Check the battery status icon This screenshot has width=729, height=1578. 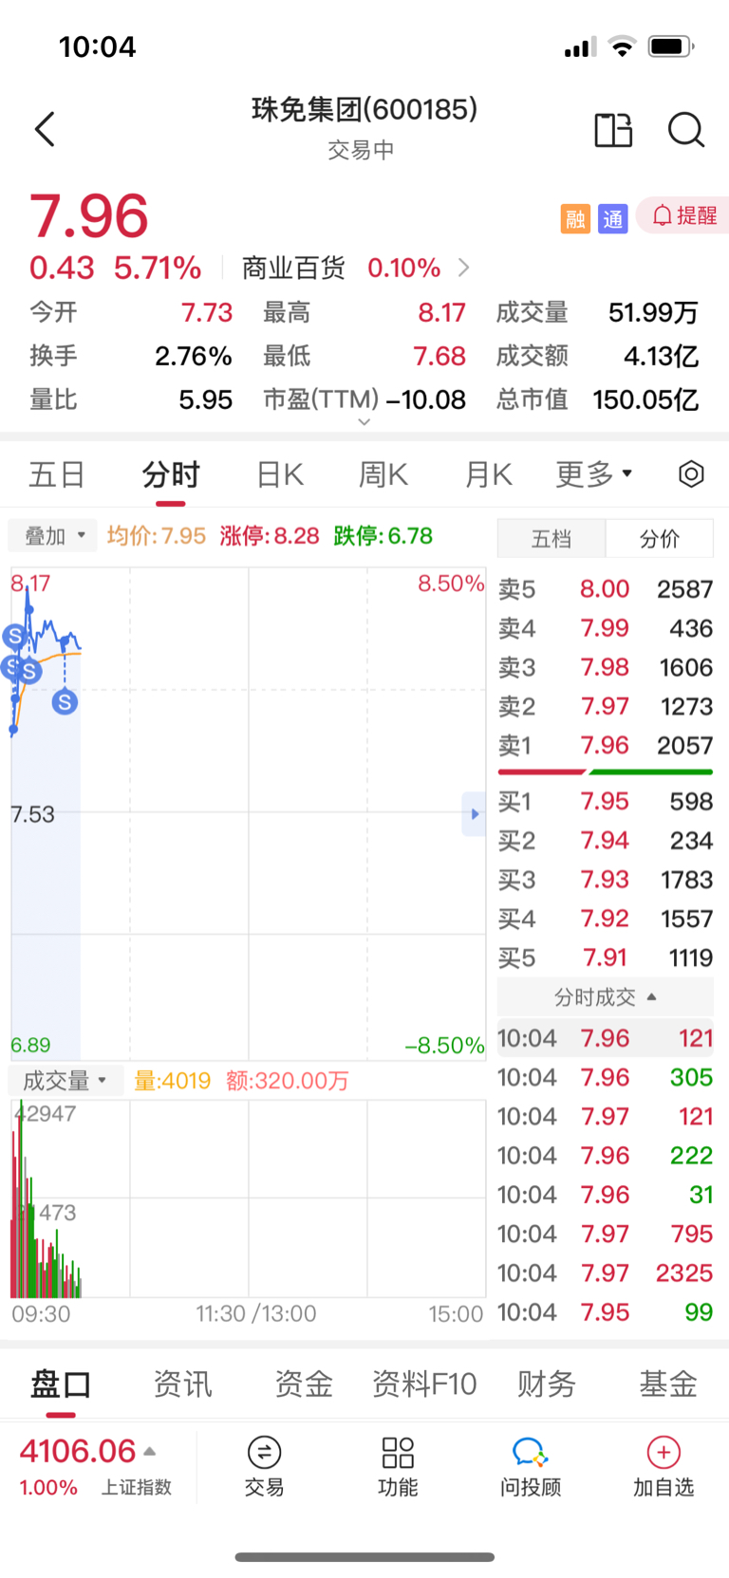[x=671, y=46]
